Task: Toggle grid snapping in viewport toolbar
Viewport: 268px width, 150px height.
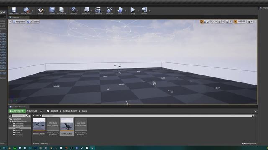Action: tap(219, 22)
